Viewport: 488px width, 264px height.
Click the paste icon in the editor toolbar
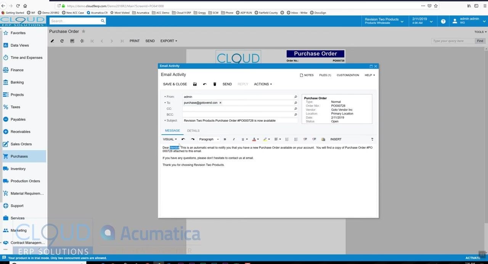pyautogui.click(x=323, y=139)
